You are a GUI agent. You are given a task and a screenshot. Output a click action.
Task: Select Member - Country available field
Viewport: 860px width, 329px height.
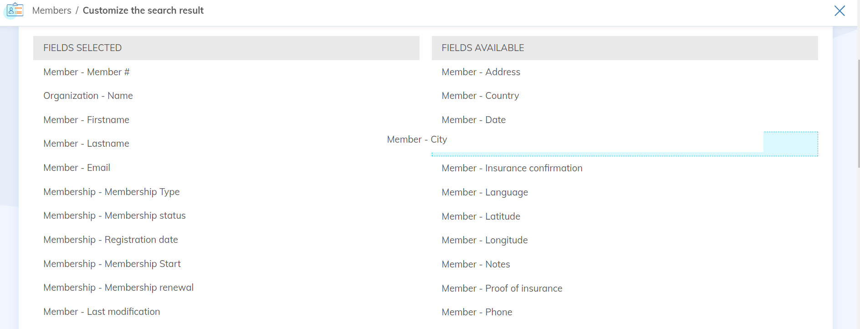480,96
